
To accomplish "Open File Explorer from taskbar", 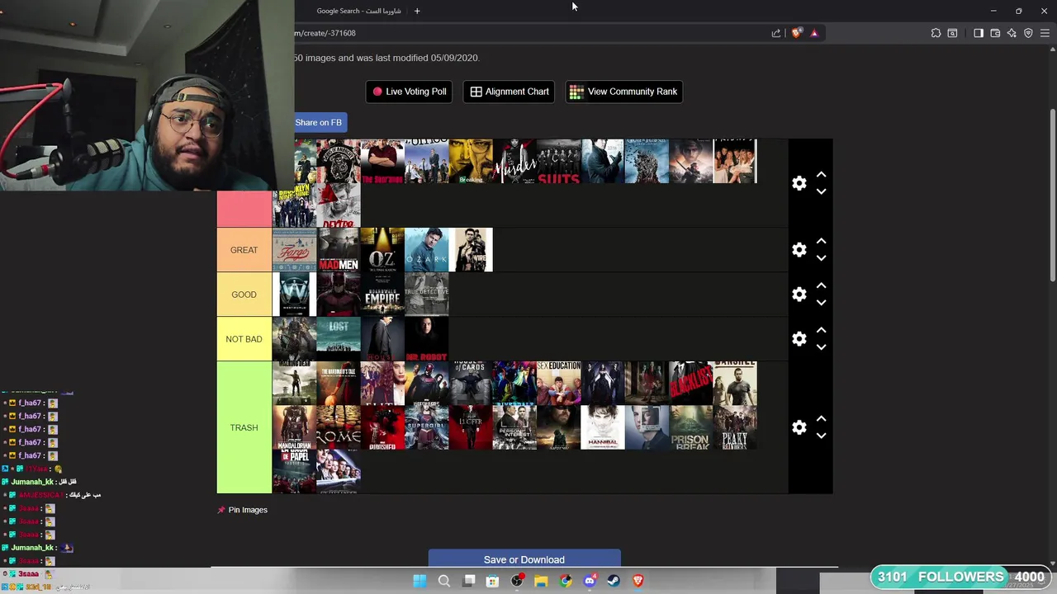I will click(x=541, y=581).
